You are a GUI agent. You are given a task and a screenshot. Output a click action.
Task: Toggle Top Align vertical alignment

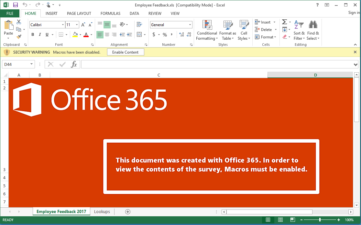pos(100,24)
